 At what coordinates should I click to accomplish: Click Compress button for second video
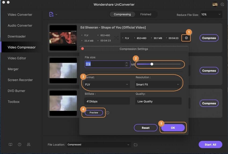point(209,71)
